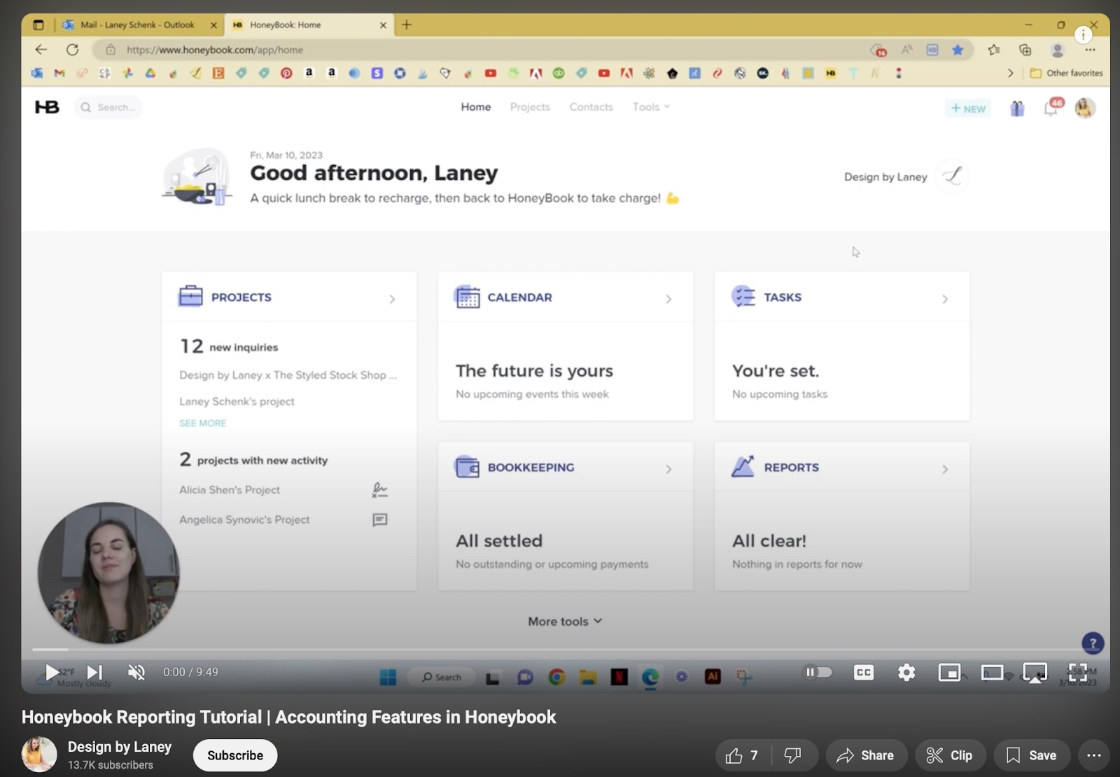This screenshot has width=1120, height=777.
Task: Open the gift box rewards icon
Action: 1017,108
